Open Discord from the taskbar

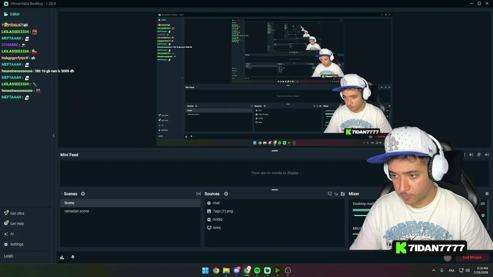tap(236, 270)
